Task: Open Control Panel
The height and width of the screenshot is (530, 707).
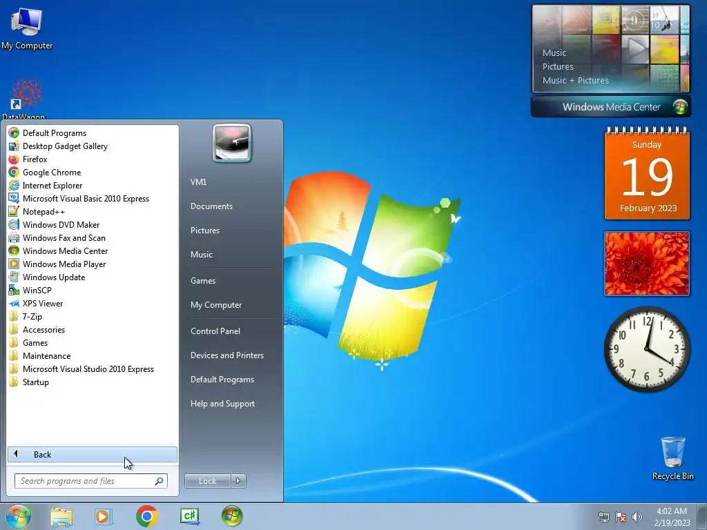Action: click(215, 331)
